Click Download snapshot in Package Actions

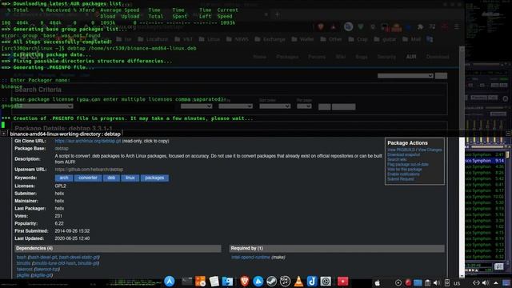point(403,154)
